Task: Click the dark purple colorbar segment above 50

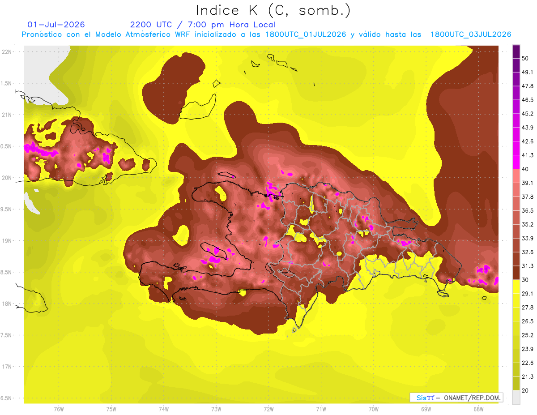Action: click(516, 51)
